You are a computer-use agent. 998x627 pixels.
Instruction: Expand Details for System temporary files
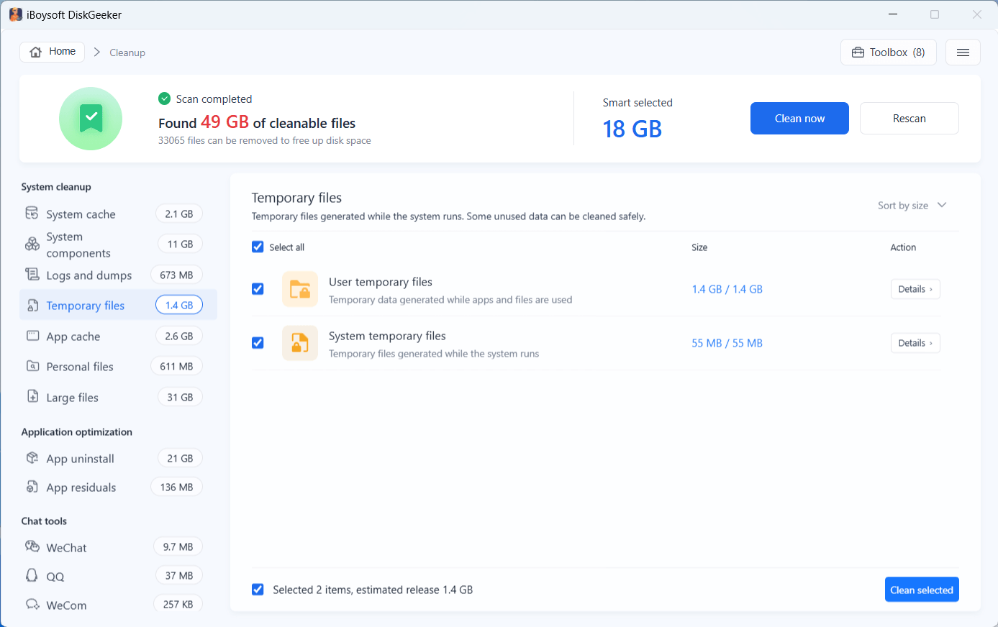coord(915,343)
